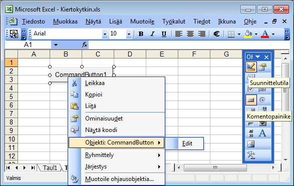Restore the workbook window inside Excel
The width and height of the screenshot is (294, 186).
pos(274,21)
